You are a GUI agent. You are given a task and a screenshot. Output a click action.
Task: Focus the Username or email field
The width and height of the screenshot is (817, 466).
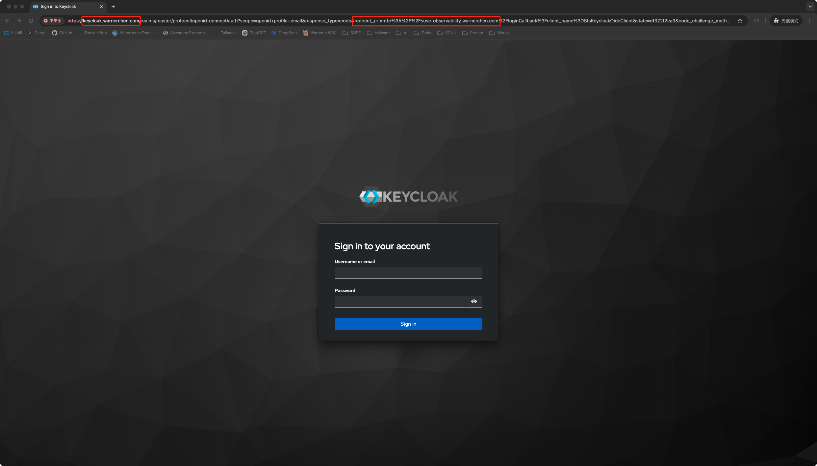[408, 273]
